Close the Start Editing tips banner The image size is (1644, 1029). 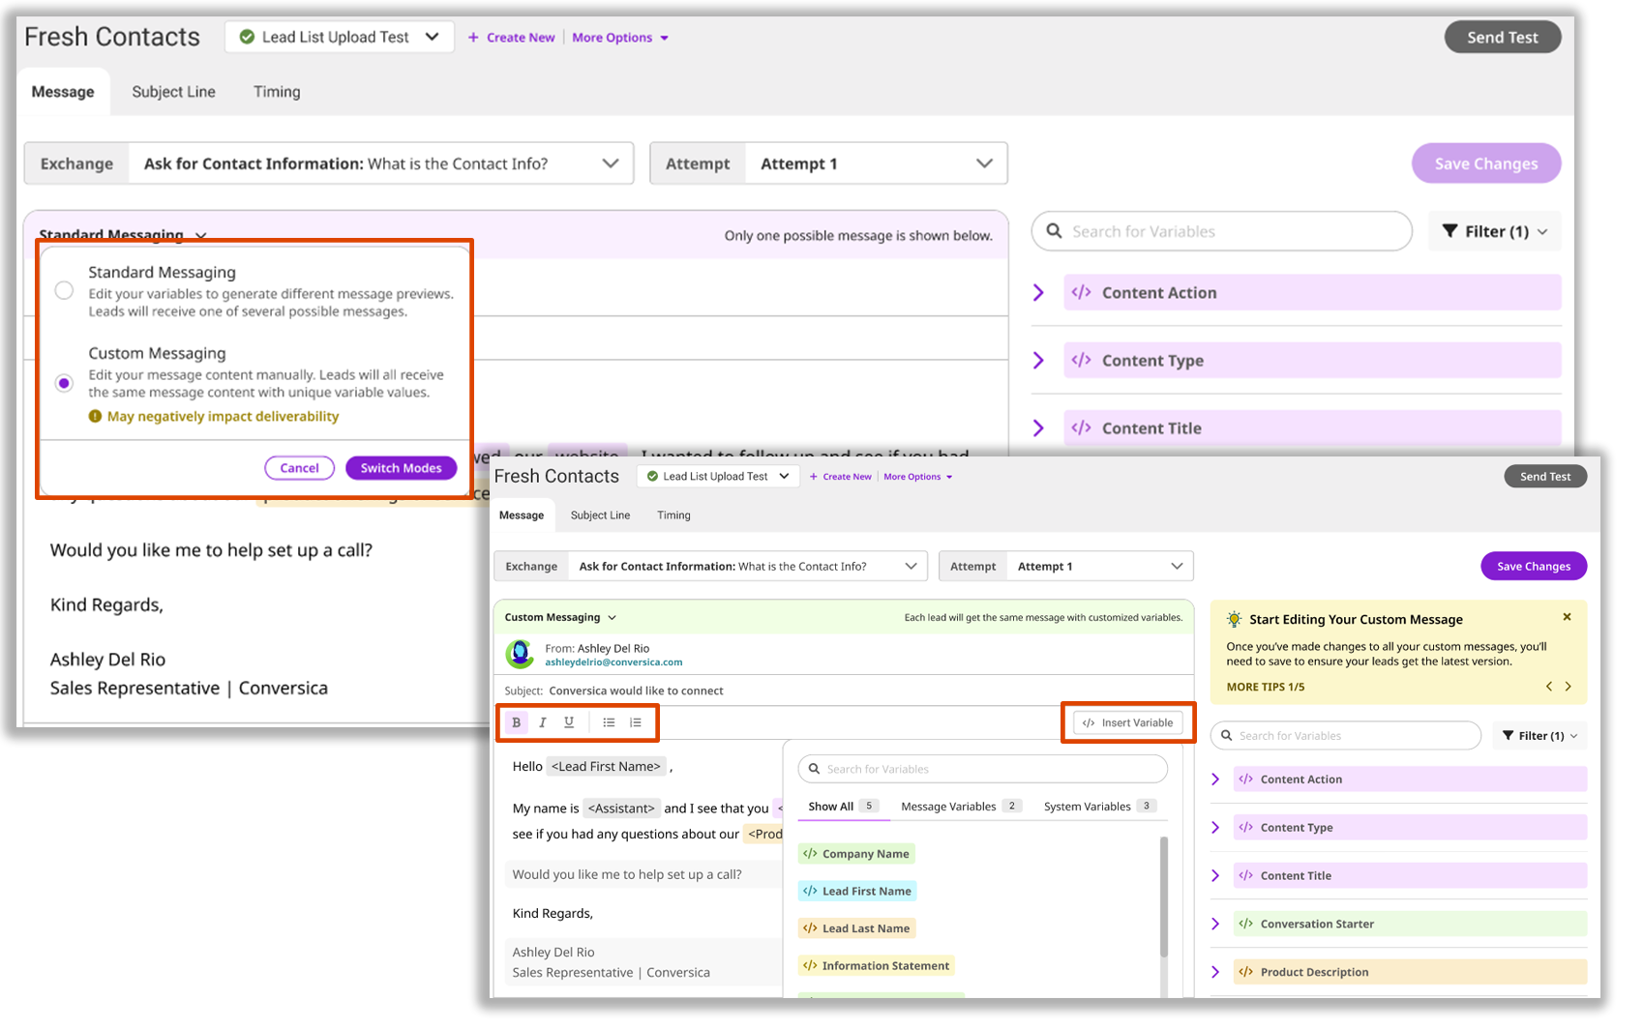(1567, 617)
